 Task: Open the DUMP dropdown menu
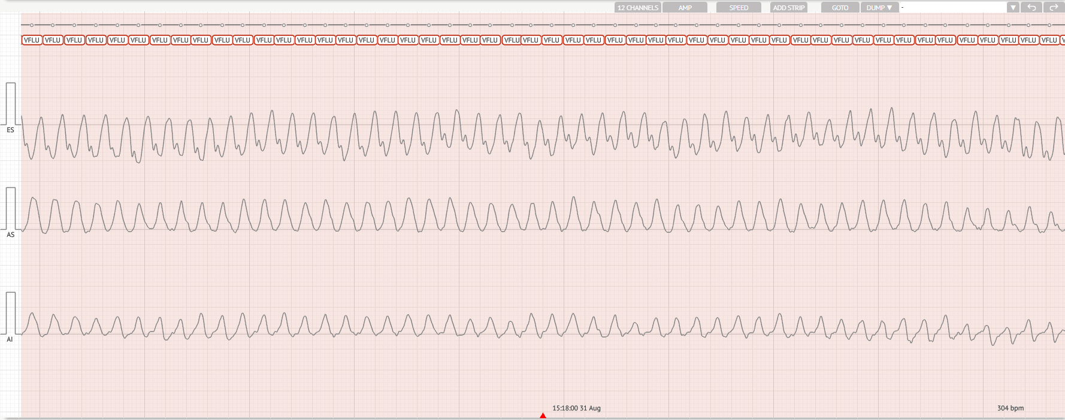pyautogui.click(x=879, y=8)
